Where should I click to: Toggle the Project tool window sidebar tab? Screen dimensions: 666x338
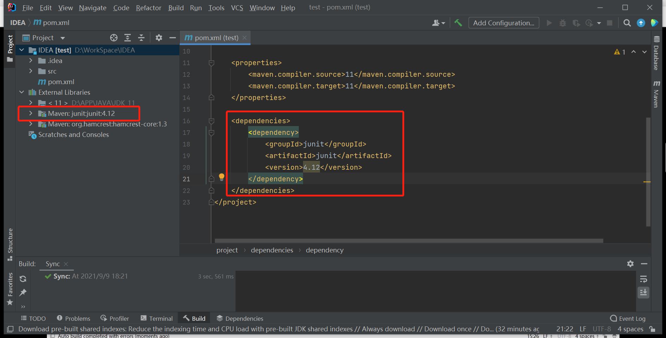click(x=10, y=48)
